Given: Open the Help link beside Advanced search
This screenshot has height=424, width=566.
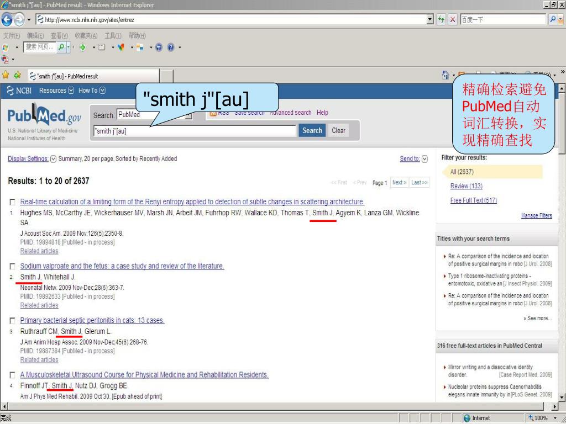Looking at the screenshot, I should tap(322, 113).
